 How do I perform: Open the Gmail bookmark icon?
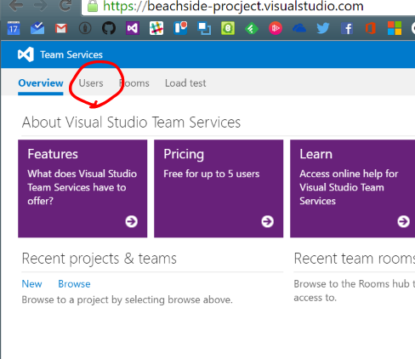61,28
